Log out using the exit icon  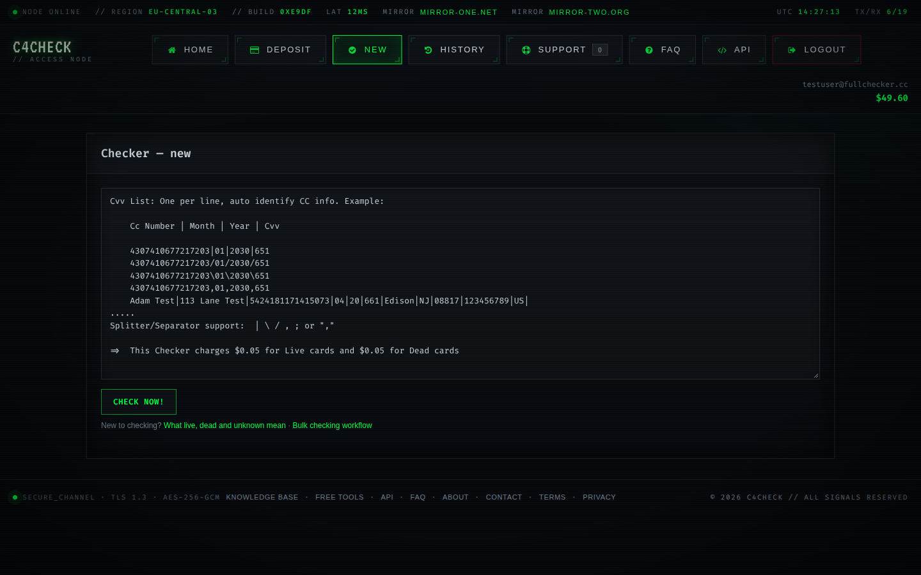792,50
